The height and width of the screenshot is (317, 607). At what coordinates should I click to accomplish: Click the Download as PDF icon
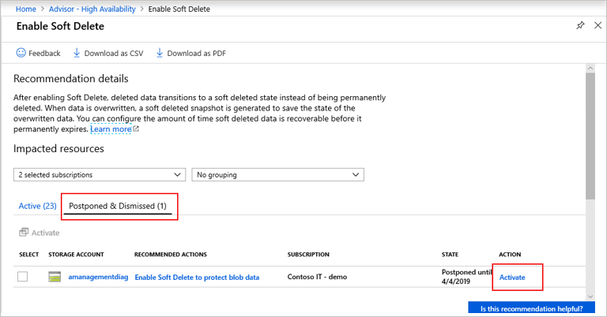point(160,54)
